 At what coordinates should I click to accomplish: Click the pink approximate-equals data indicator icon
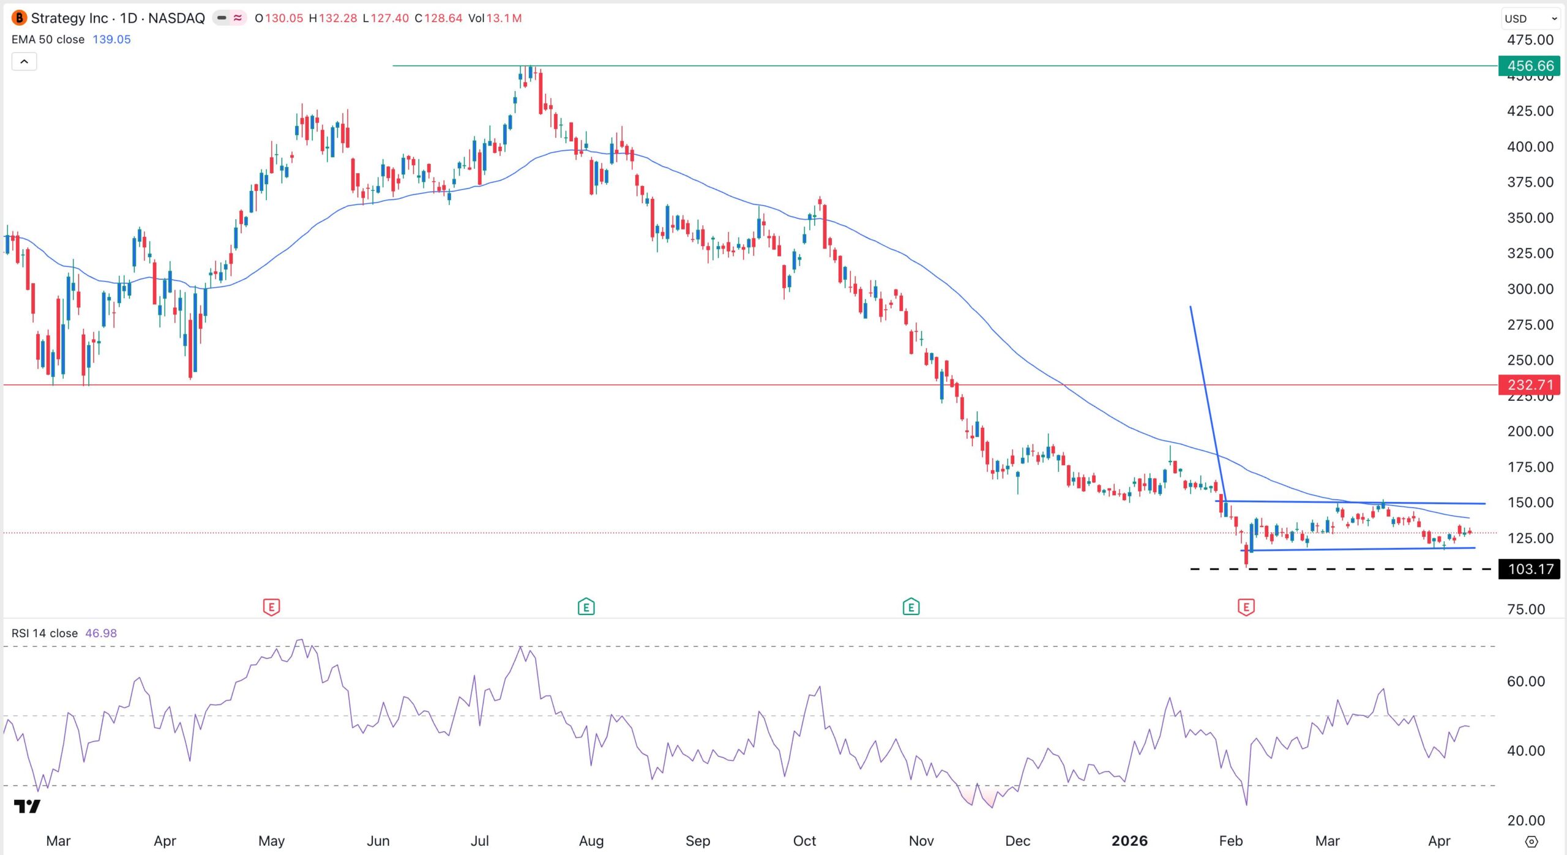(237, 18)
